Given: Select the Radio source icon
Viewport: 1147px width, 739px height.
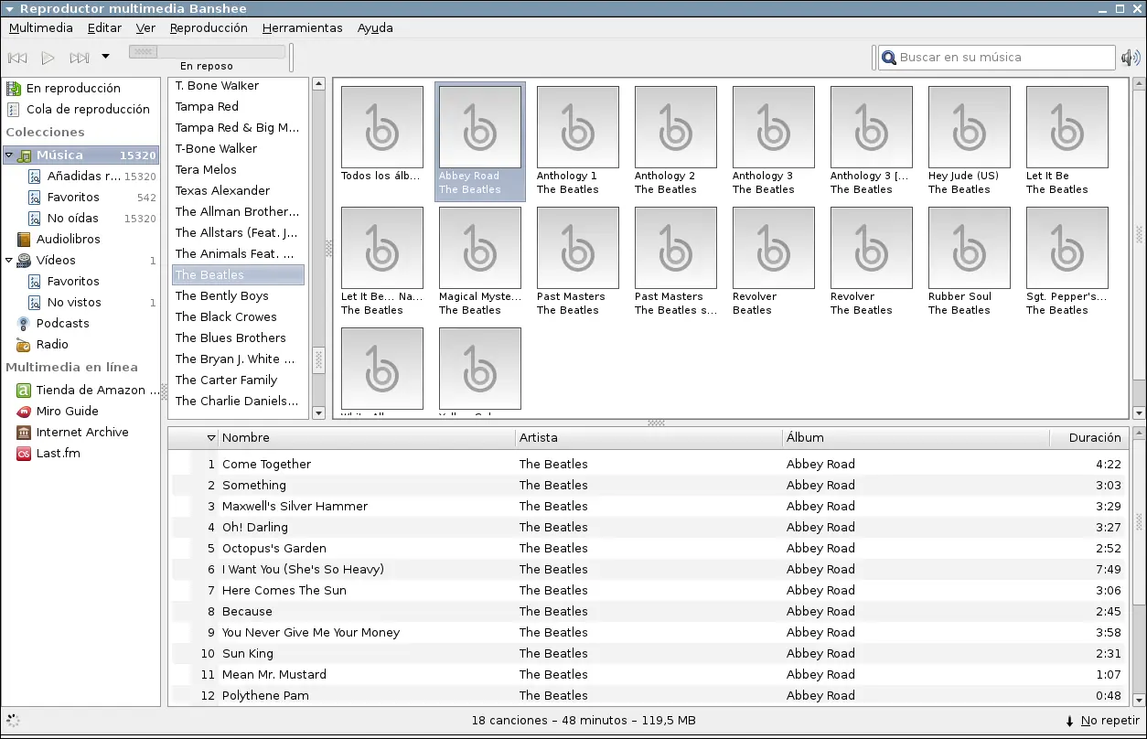Looking at the screenshot, I should coord(24,345).
